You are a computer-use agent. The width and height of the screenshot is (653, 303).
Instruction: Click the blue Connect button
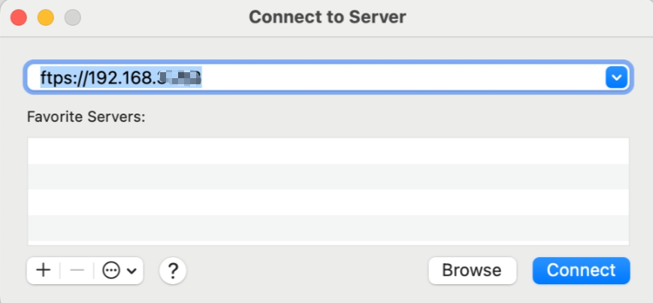581,271
